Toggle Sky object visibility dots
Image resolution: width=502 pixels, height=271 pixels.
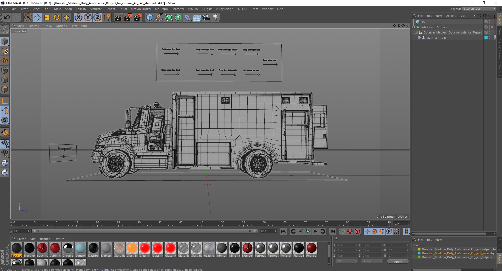point(490,22)
